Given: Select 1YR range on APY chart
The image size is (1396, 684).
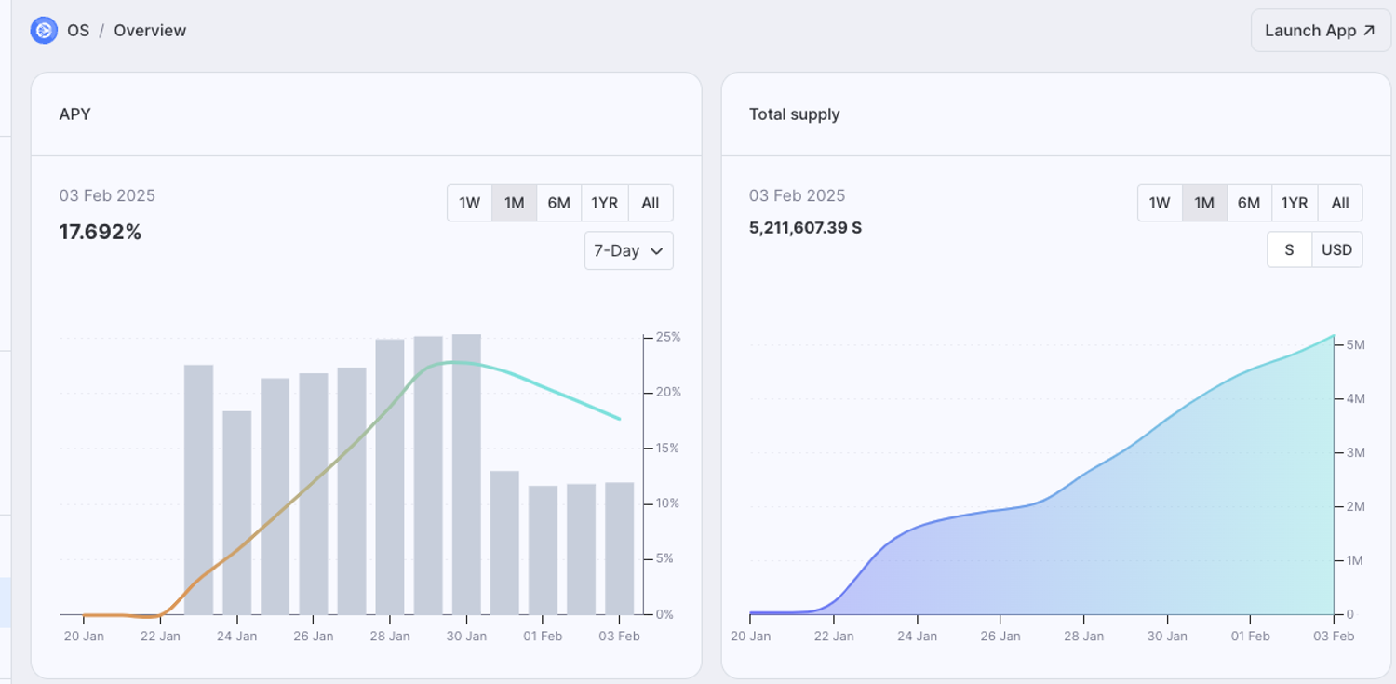Looking at the screenshot, I should point(604,203).
